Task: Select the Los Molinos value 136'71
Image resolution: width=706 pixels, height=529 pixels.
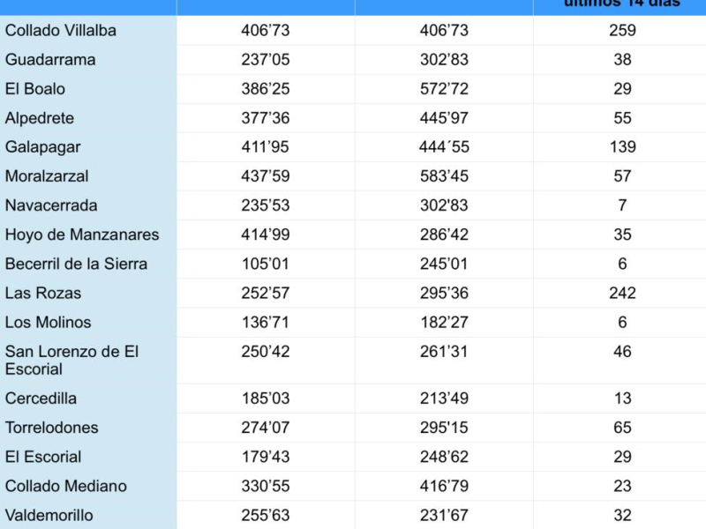Action: [x=266, y=323]
